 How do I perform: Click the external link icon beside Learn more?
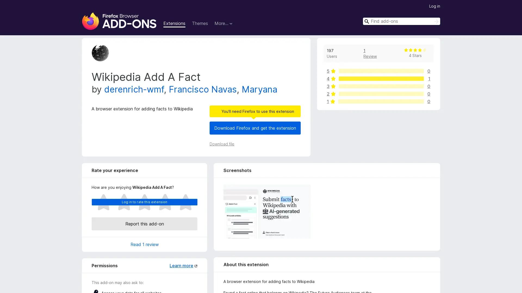195,266
